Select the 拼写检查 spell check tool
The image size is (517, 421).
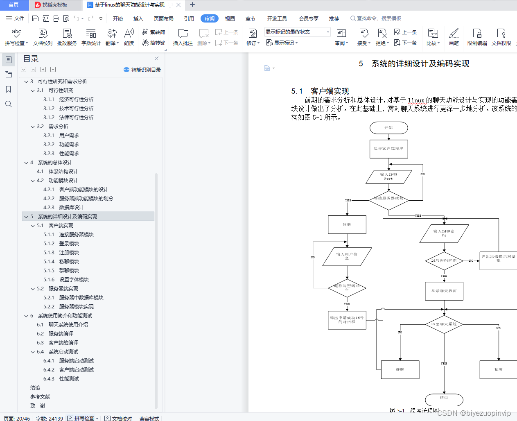16,37
